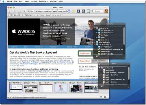The width and height of the screenshot is (146, 105).
Task: Click Sessions in the WWDC nav bar
Action: (14, 47)
